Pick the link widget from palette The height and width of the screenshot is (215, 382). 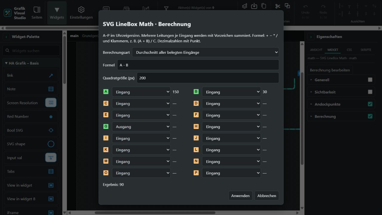[31, 76]
